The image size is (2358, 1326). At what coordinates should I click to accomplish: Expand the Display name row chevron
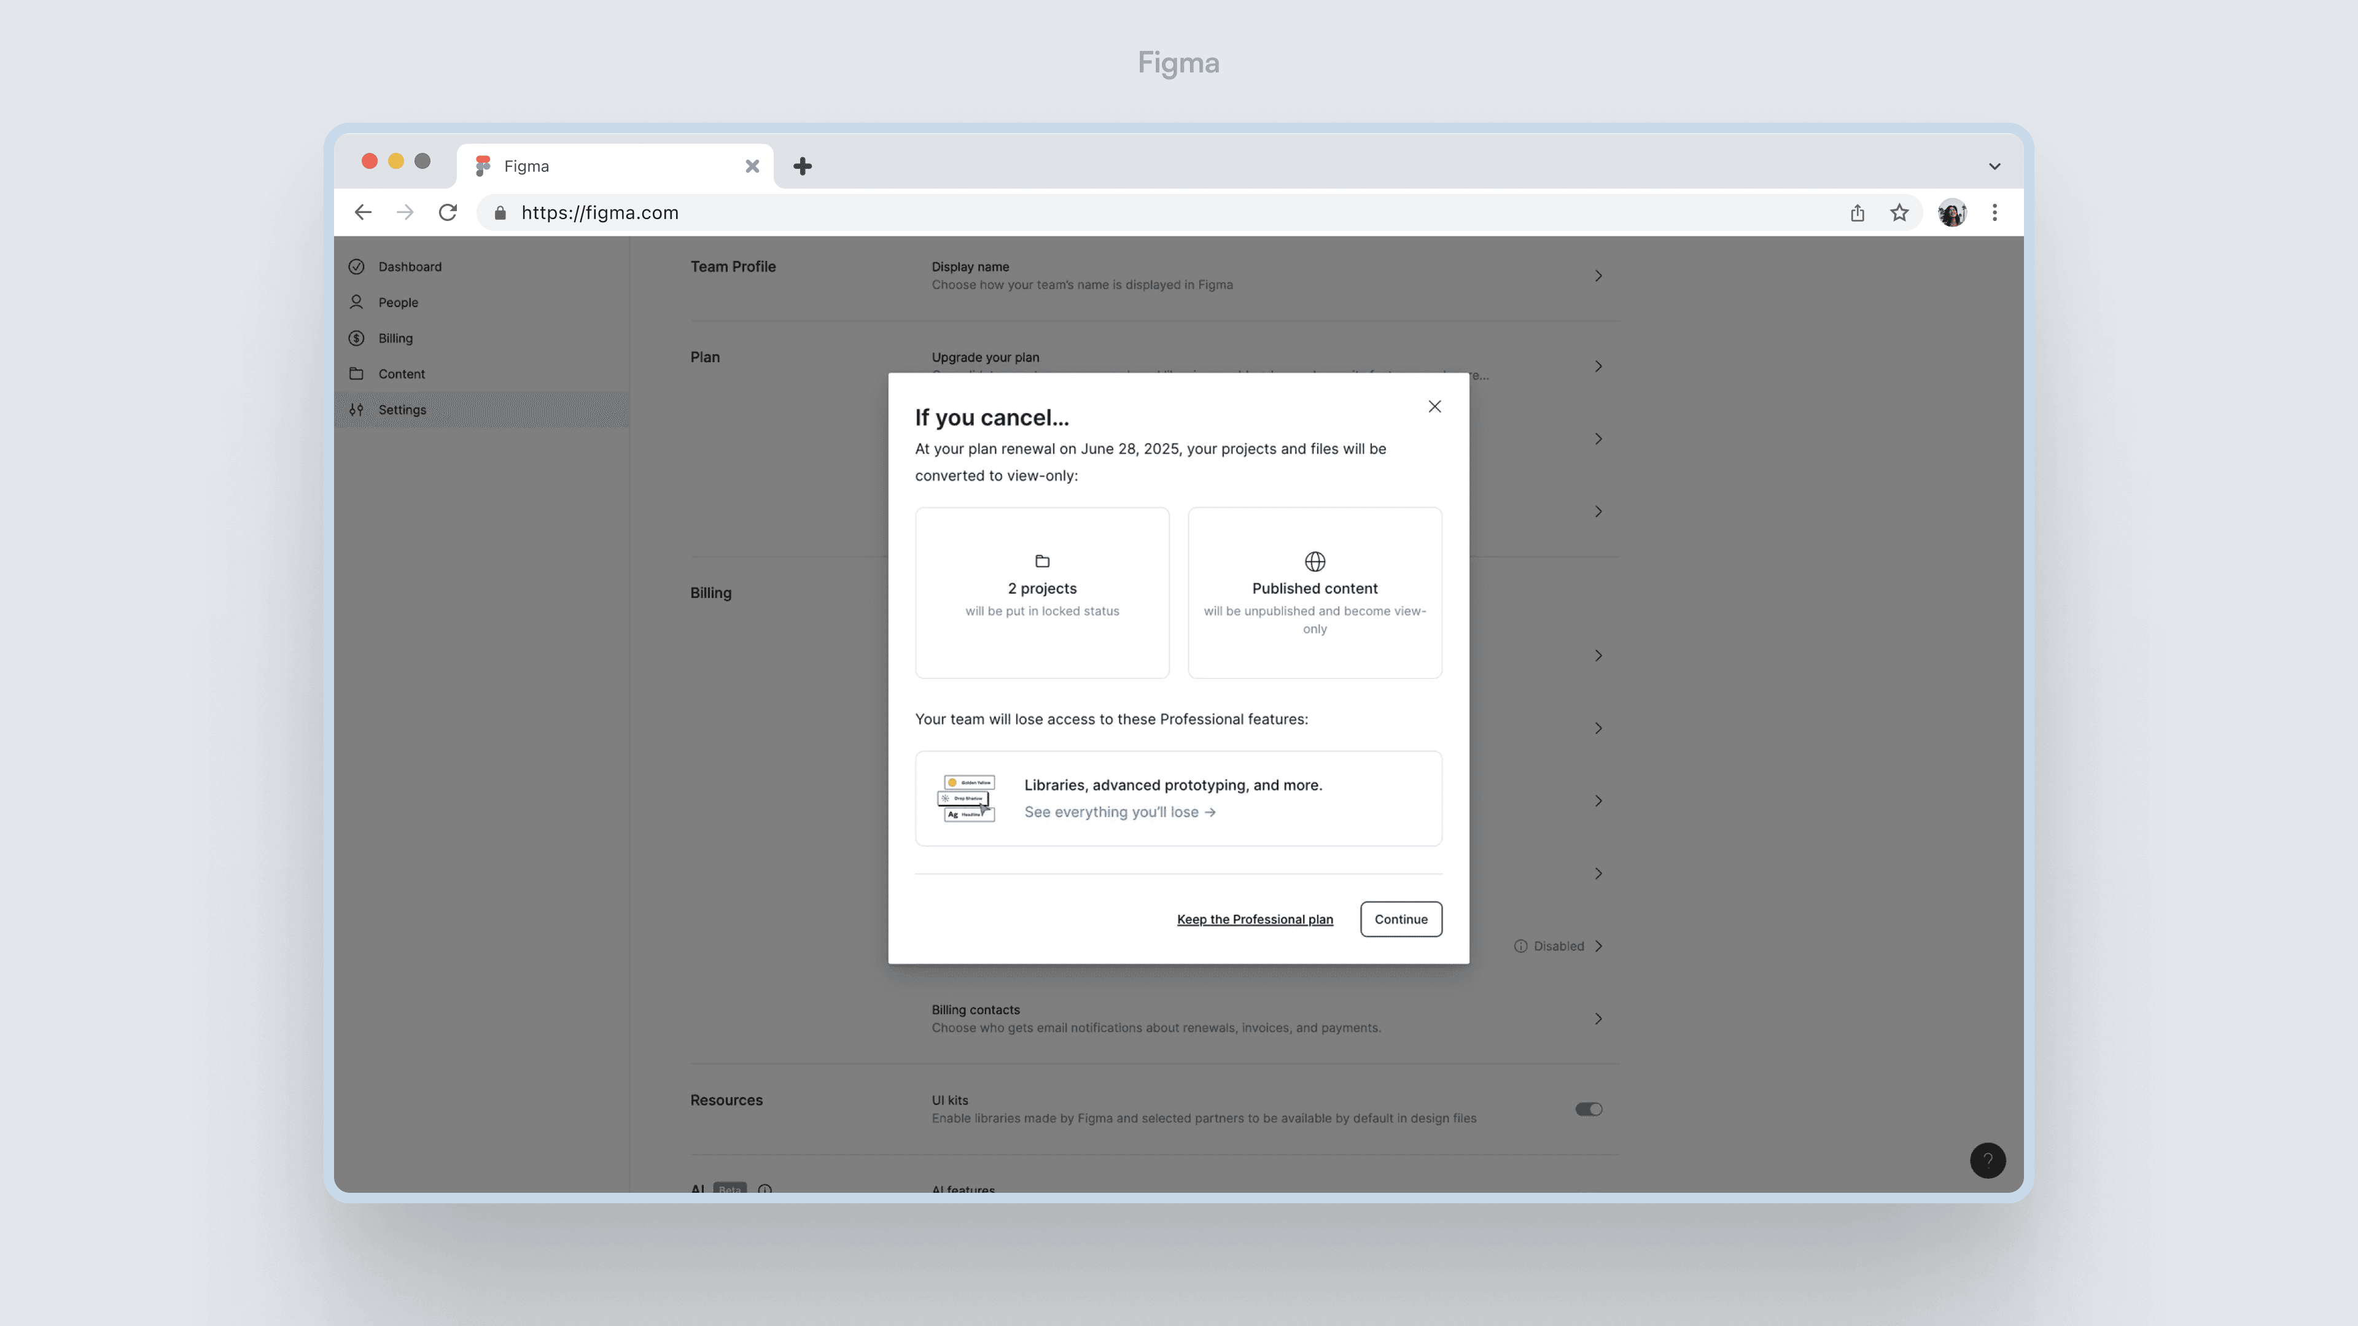pyautogui.click(x=1598, y=276)
